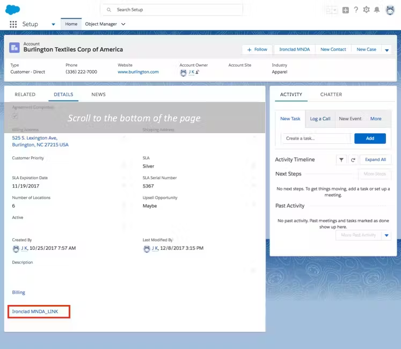Click the Industry value Apparel
Screen dimensions: 401x349
pos(280,72)
